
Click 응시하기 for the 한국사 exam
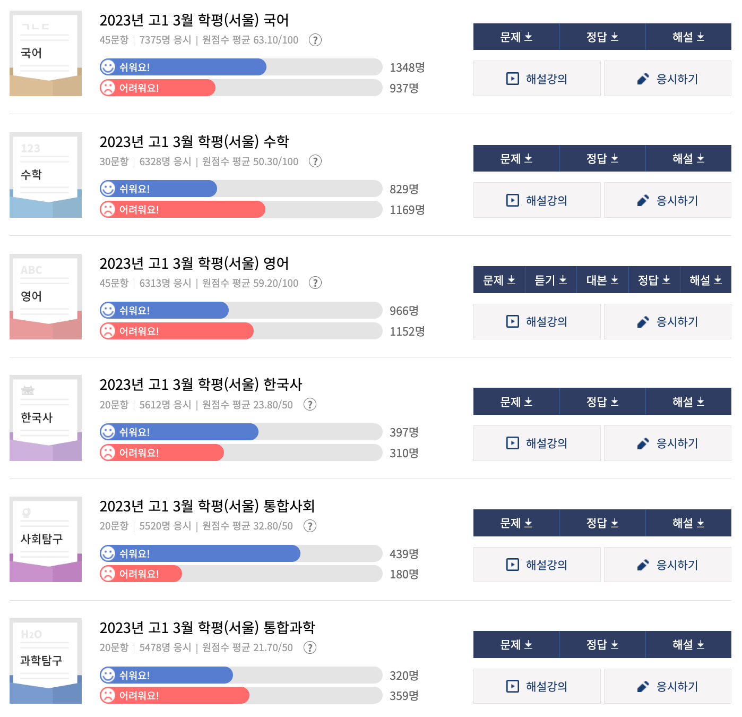tap(668, 443)
